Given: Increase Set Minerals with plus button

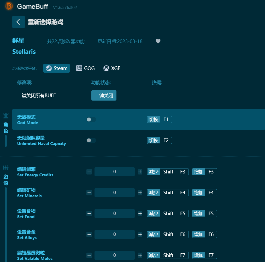Looking at the screenshot, I should pyautogui.click(x=140, y=193).
